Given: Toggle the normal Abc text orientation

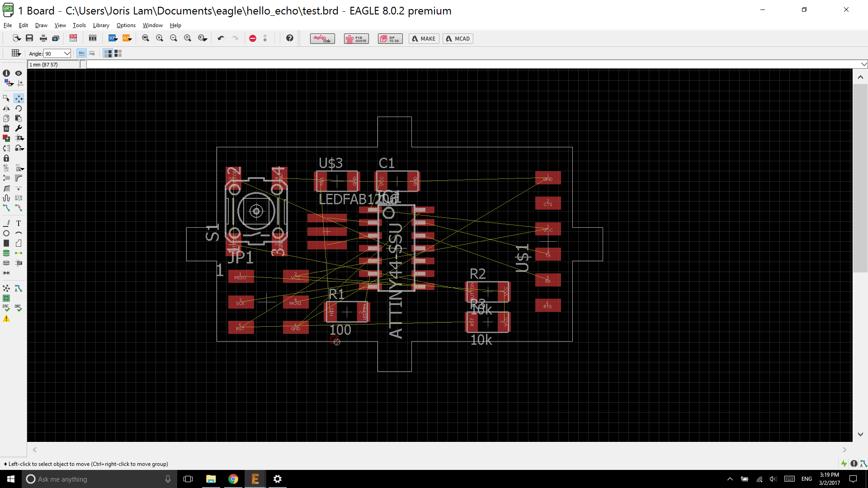Looking at the screenshot, I should pyautogui.click(x=81, y=53).
